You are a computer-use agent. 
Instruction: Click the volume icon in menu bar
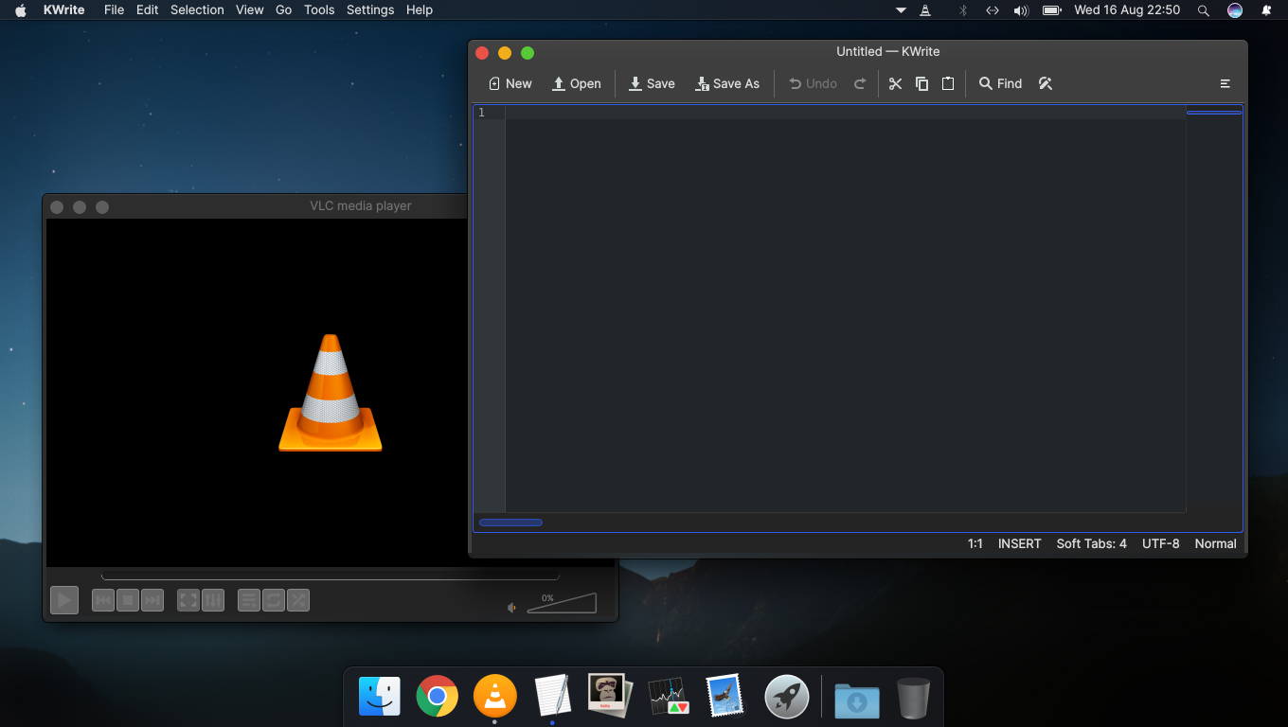[x=1021, y=10]
